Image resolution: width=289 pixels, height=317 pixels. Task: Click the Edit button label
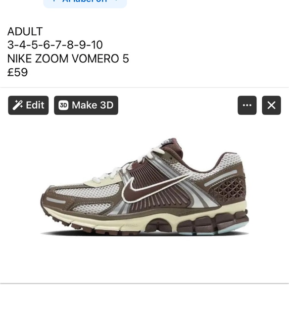coord(35,105)
